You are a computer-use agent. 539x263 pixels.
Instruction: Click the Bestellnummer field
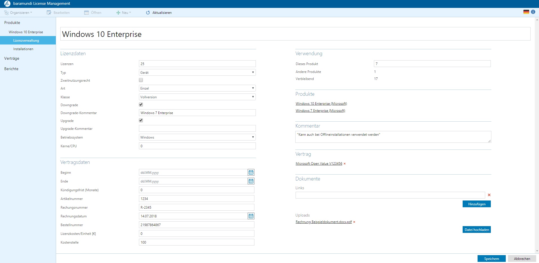197,225
